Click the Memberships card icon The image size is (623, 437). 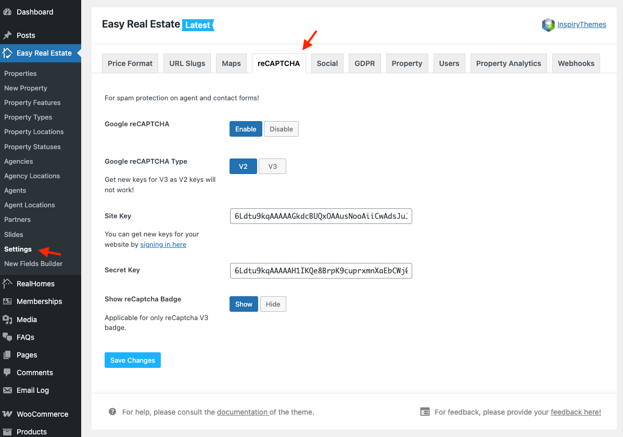coord(7,301)
